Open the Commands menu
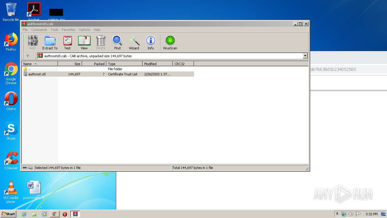Screen dimensions: 387x218 39,30
